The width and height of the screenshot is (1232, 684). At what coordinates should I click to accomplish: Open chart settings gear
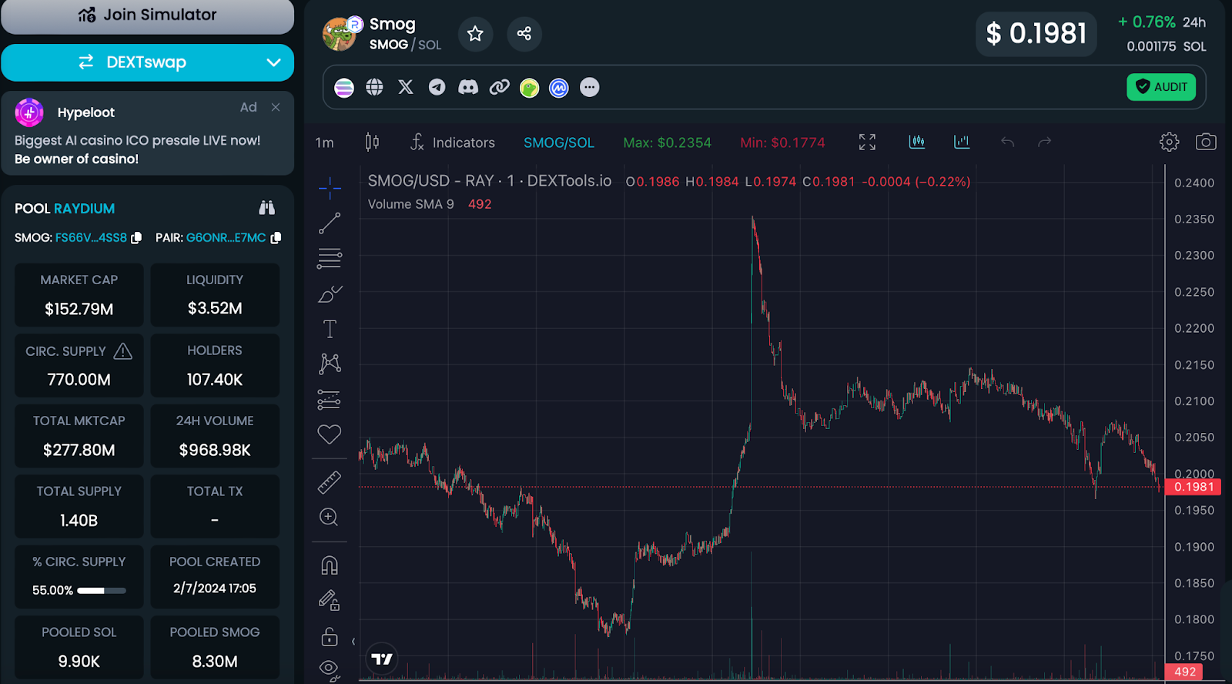pos(1169,142)
